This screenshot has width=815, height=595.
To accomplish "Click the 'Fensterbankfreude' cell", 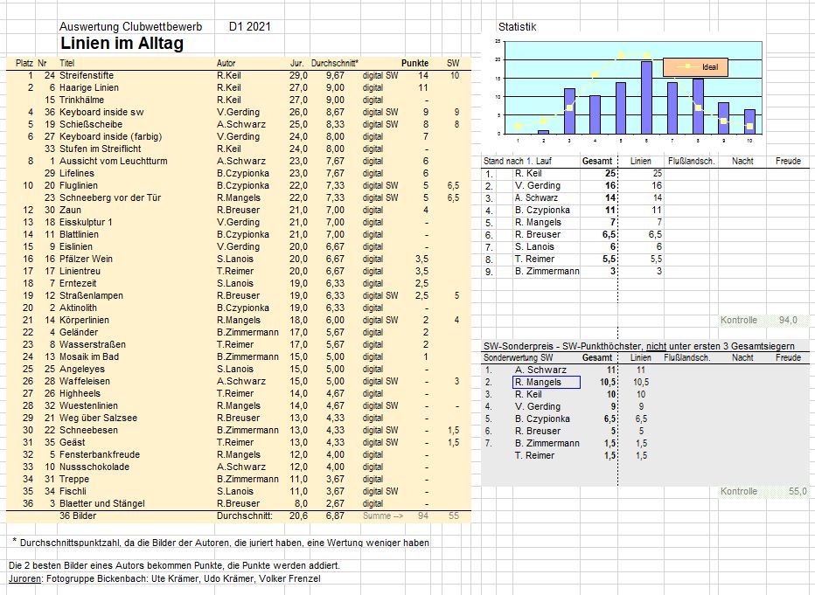I will [x=100, y=455].
